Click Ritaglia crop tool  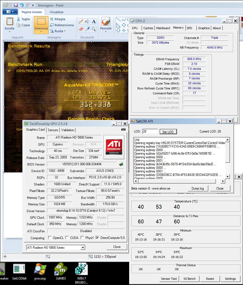(58, 19)
